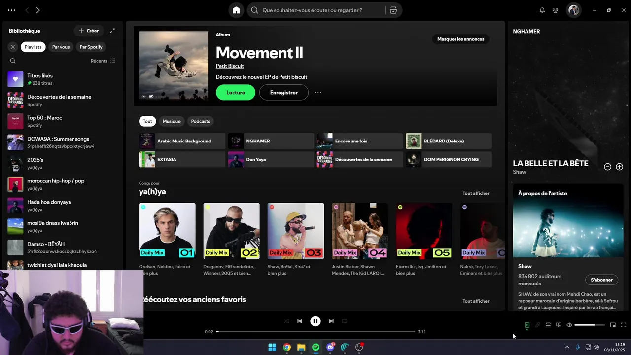The height and width of the screenshot is (355, 631).
Task: Open the Friend Activity icon
Action: 556,10
